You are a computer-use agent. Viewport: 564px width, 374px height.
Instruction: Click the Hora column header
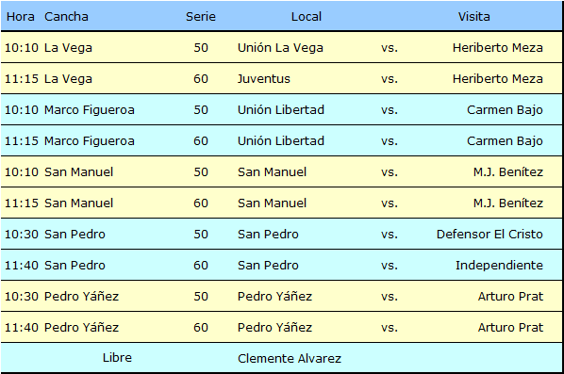pos(21,17)
